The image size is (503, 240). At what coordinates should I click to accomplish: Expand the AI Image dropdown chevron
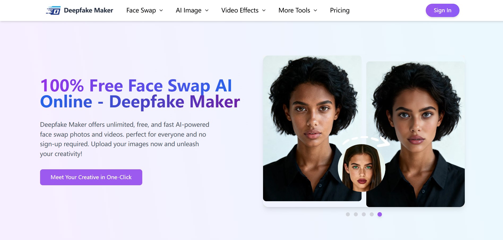207,10
